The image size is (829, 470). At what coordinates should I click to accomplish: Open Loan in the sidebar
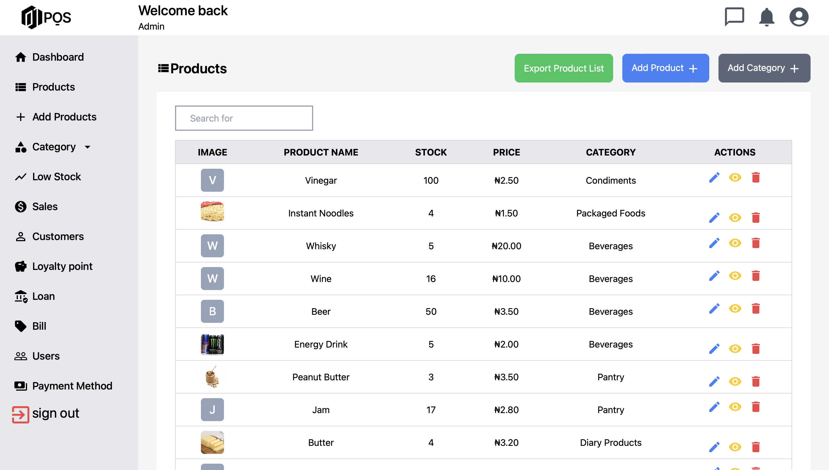[x=35, y=296]
